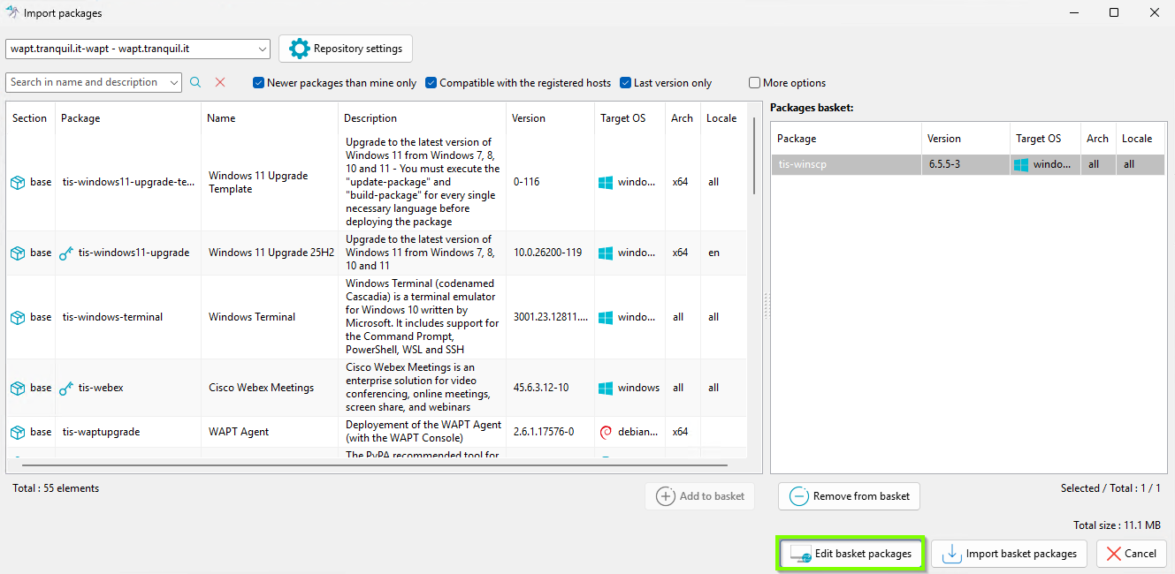Click the Windows logo in basket tis-winscp row
The height and width of the screenshot is (574, 1175).
click(x=1021, y=164)
